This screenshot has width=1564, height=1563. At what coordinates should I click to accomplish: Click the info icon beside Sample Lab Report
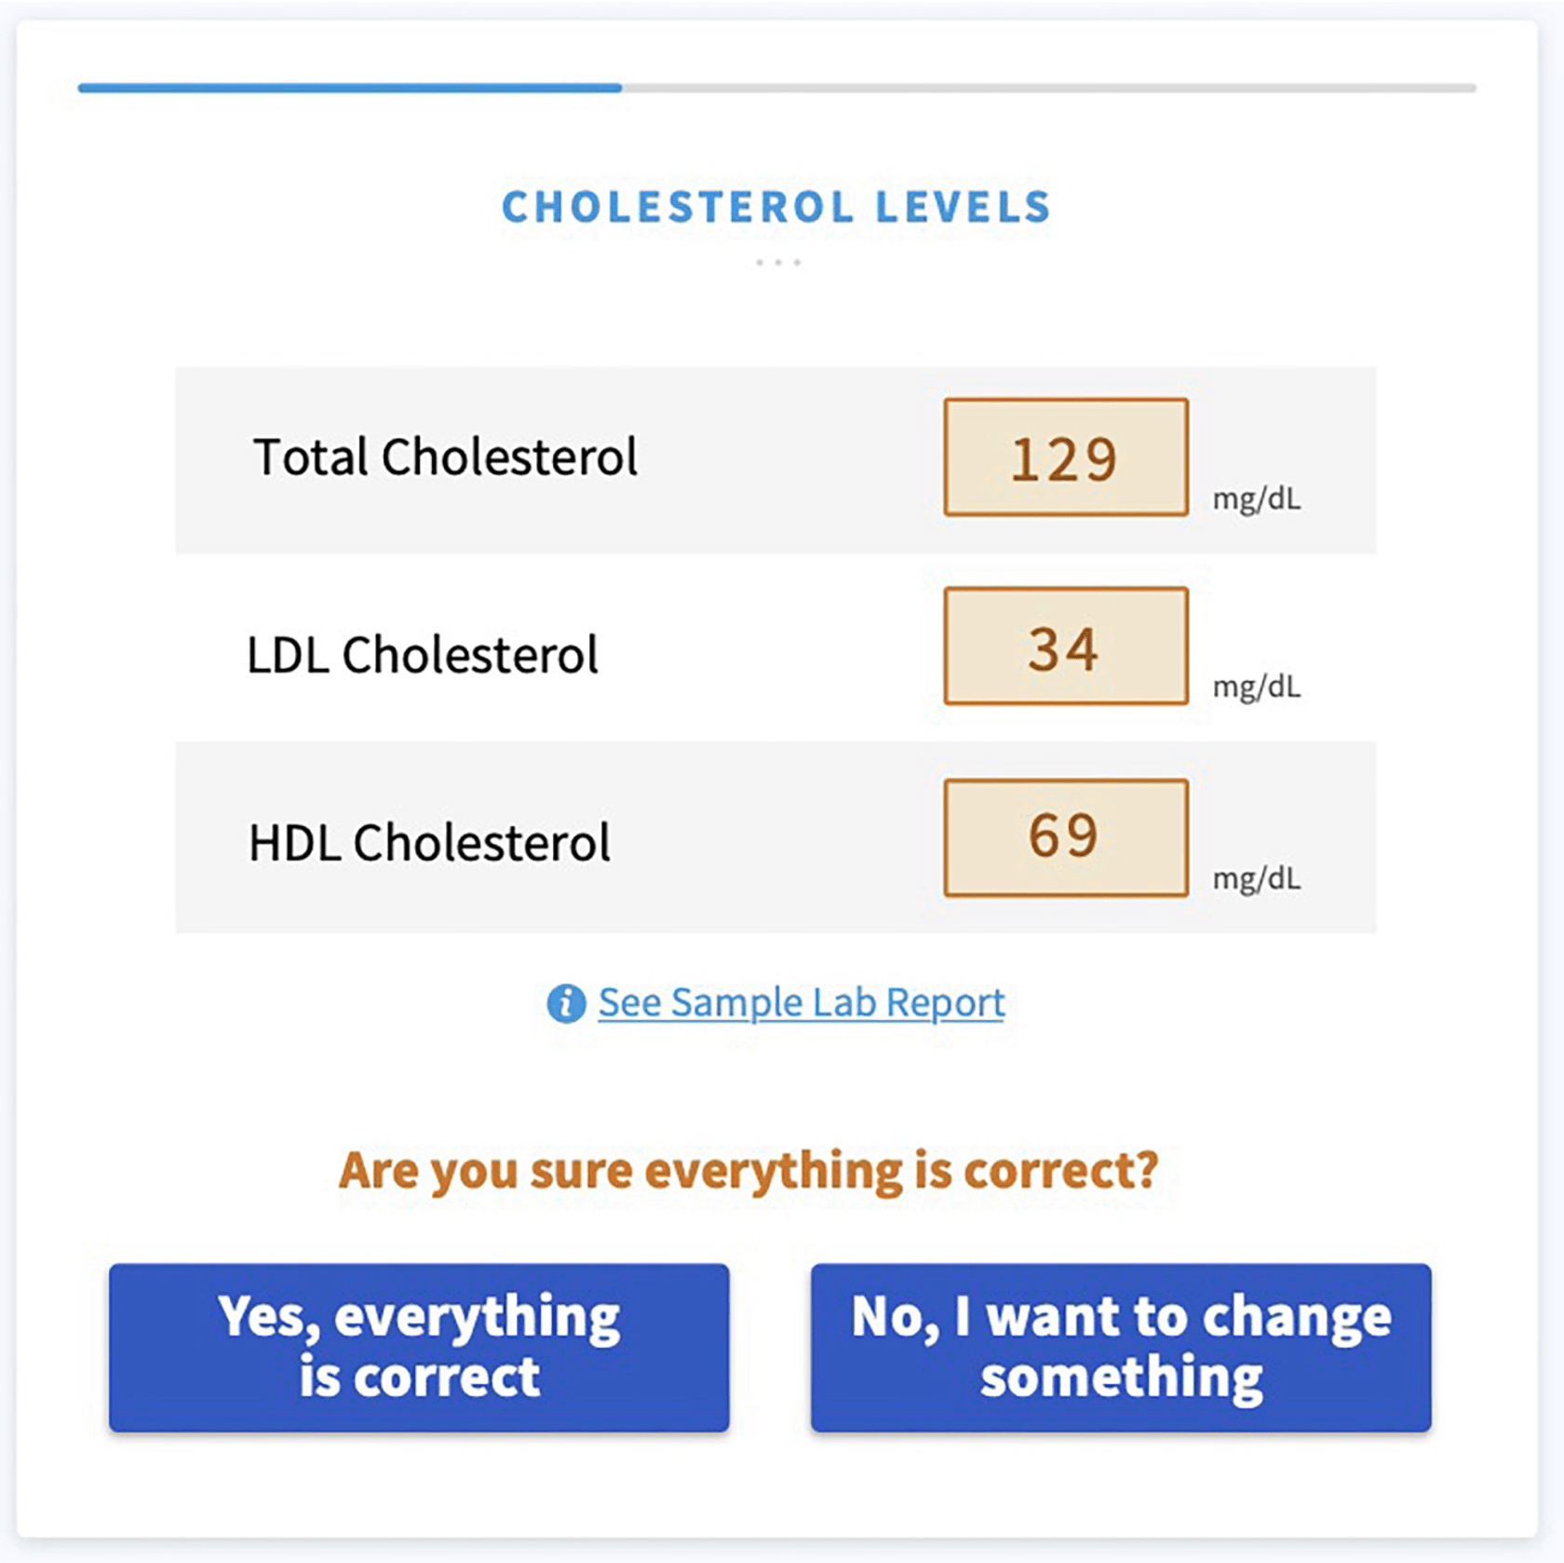[x=566, y=1003]
